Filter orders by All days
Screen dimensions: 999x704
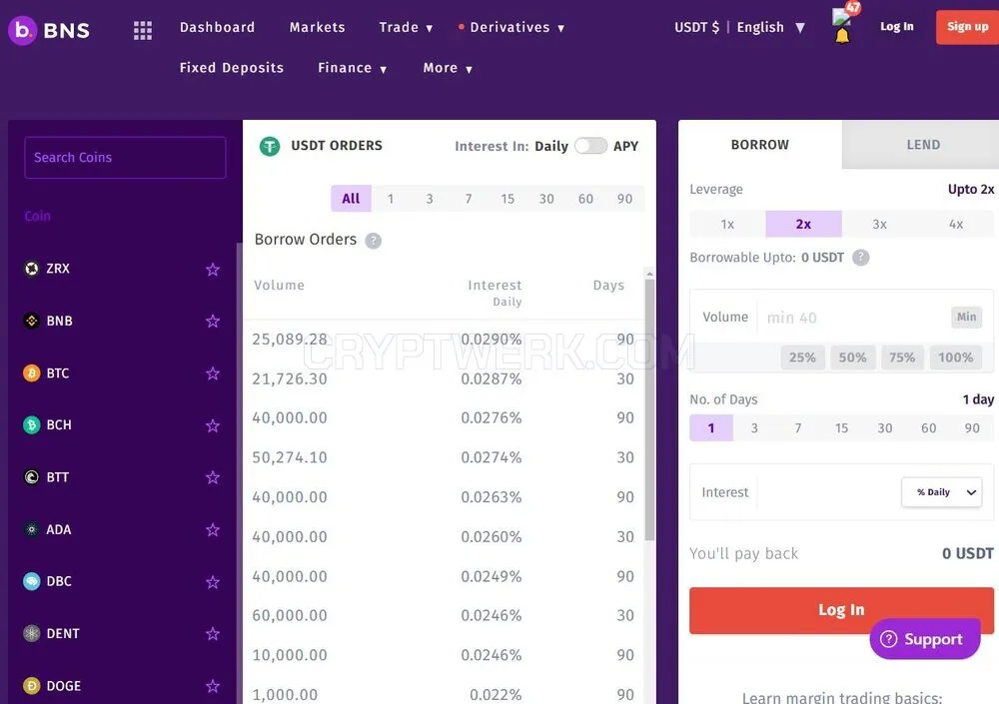[x=351, y=199]
